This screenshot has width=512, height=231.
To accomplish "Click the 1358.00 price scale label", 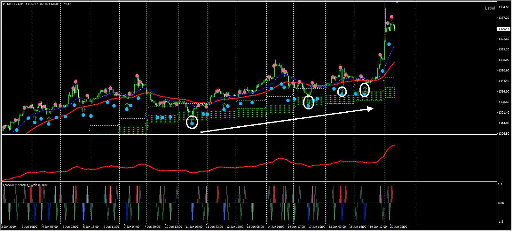I will (504, 60).
